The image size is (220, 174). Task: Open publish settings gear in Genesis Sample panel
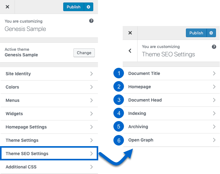88,7
